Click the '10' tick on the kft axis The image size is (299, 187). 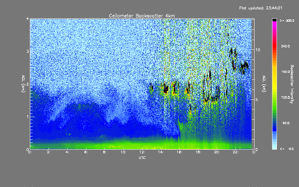pos(258,50)
